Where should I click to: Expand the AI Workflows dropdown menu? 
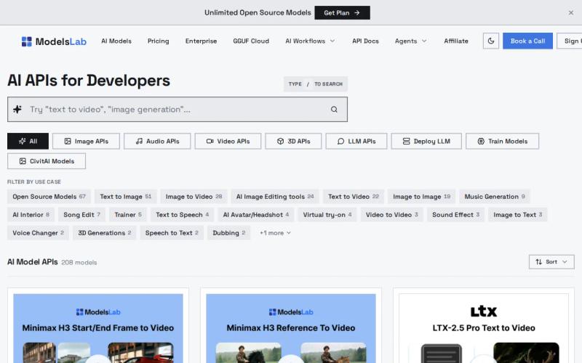pos(310,41)
